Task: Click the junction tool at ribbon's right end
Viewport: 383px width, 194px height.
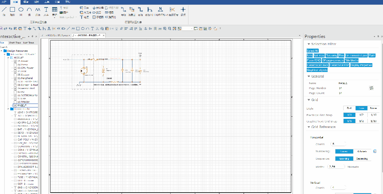Action: 183,10
